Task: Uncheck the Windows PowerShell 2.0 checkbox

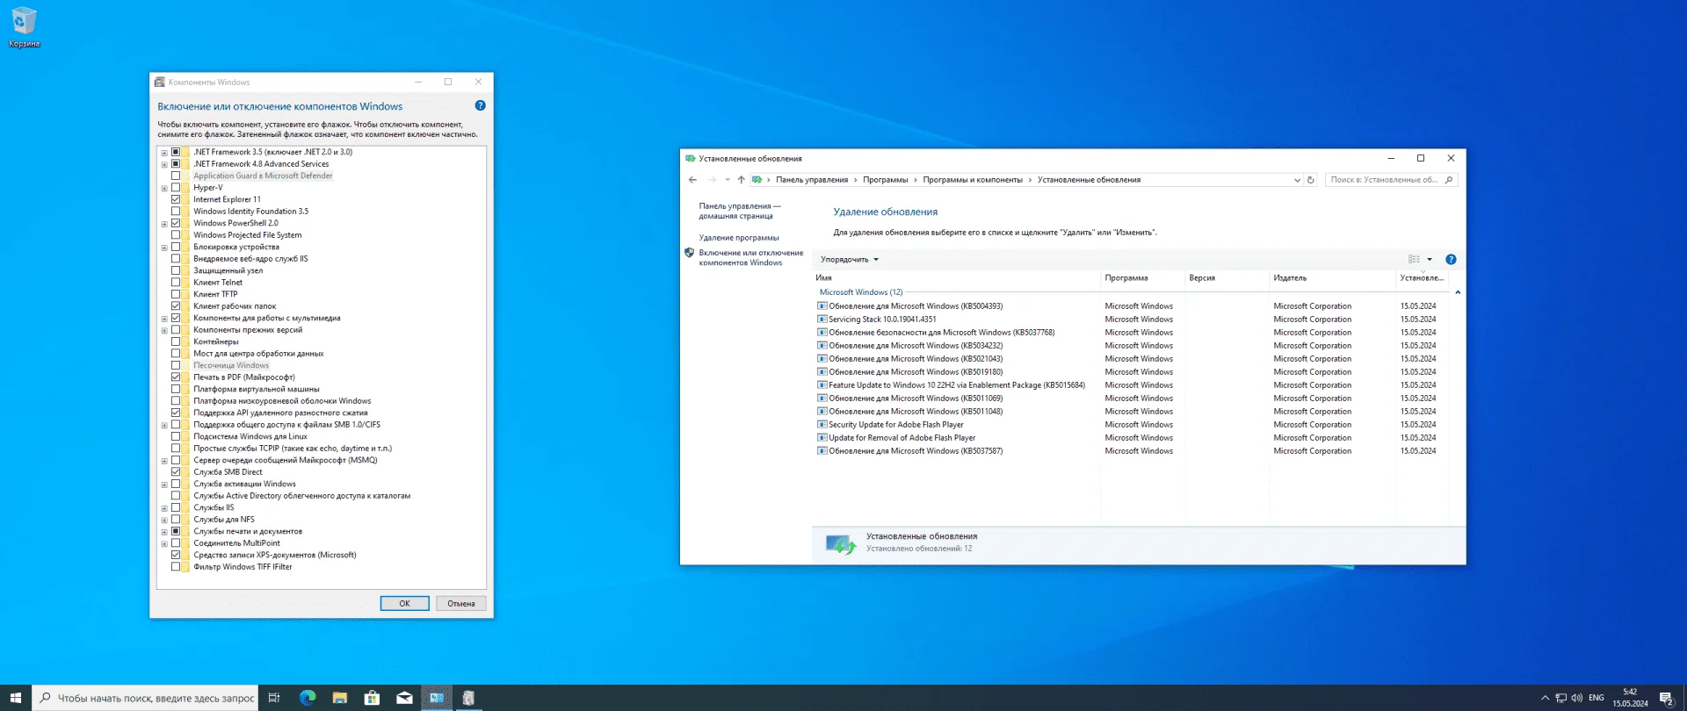Action: point(176,223)
